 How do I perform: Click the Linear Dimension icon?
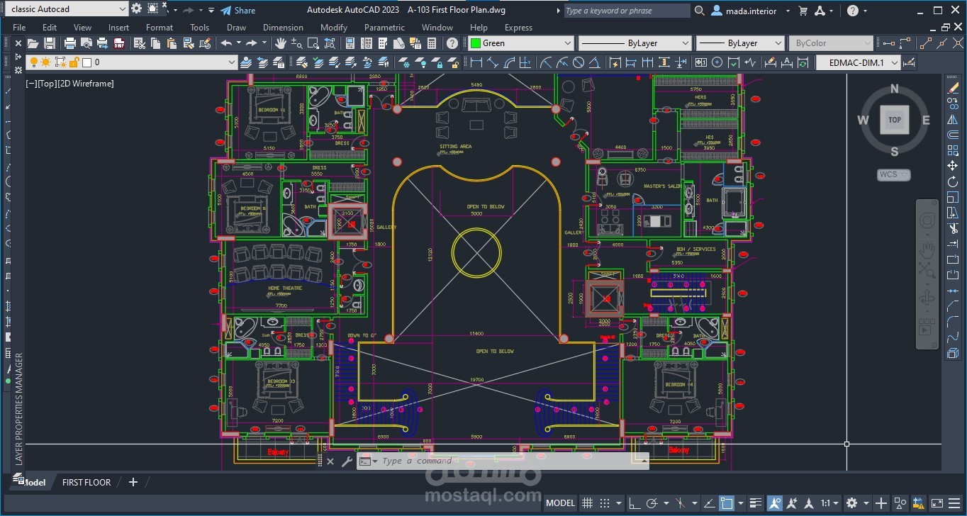pyautogui.click(x=476, y=62)
